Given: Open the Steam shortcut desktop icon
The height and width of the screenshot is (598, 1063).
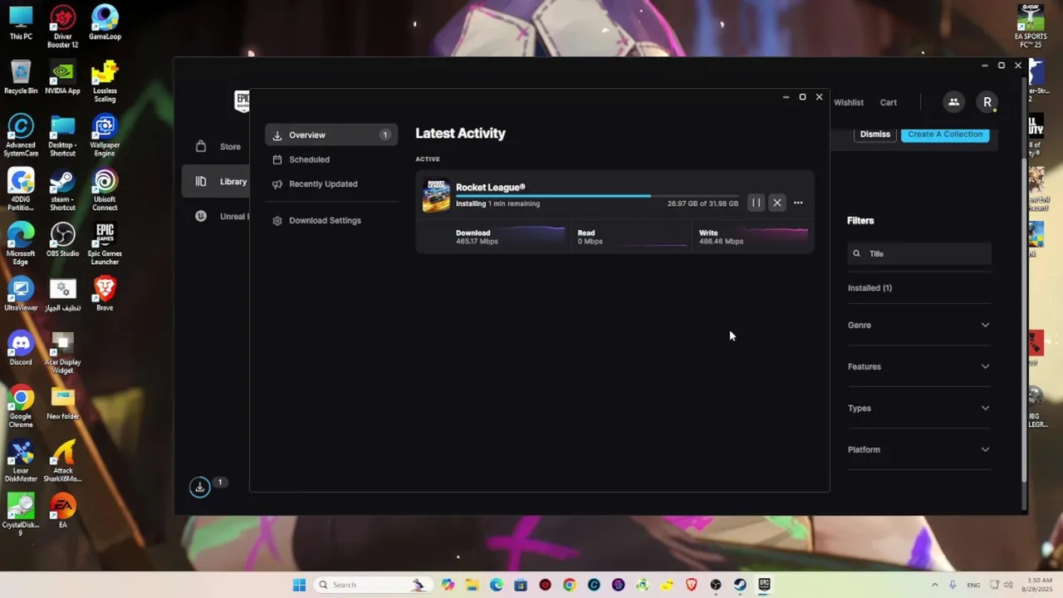Looking at the screenshot, I should click(x=62, y=190).
